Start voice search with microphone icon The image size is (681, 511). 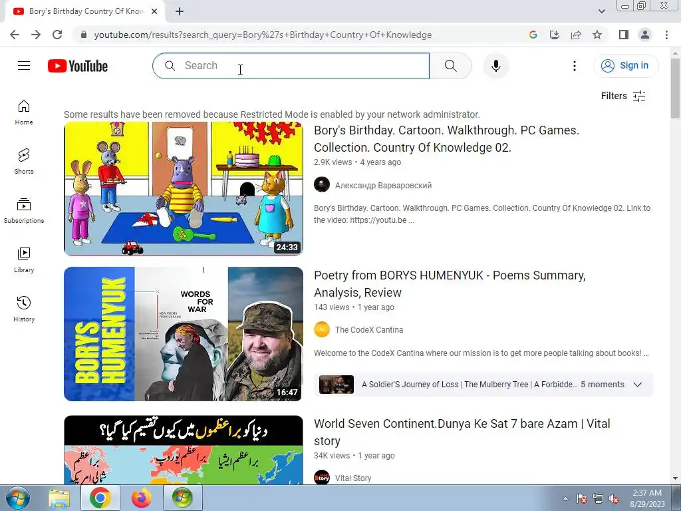pyautogui.click(x=495, y=66)
